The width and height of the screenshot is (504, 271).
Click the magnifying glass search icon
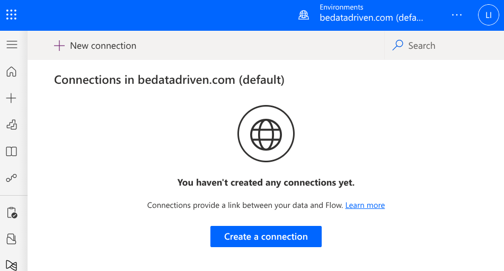(x=397, y=45)
